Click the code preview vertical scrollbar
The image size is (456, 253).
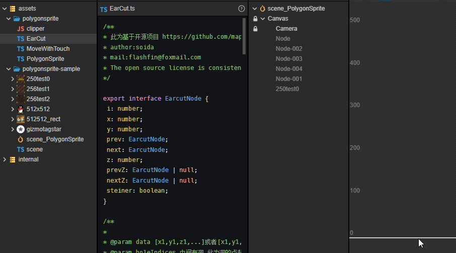245,36
